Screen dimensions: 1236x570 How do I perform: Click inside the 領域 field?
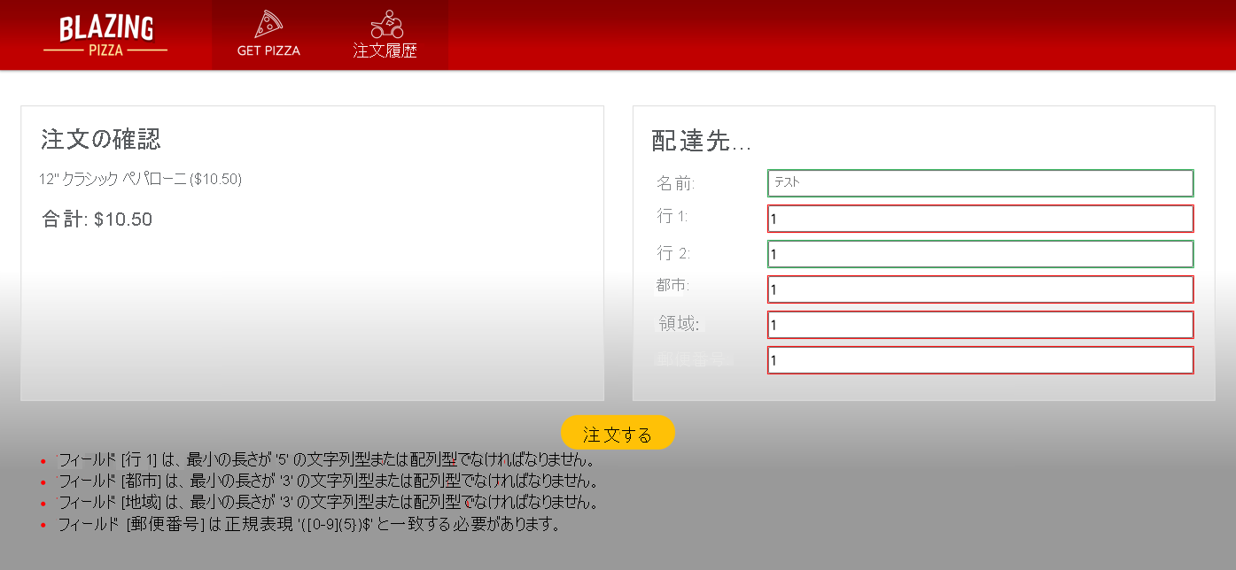pos(980,325)
